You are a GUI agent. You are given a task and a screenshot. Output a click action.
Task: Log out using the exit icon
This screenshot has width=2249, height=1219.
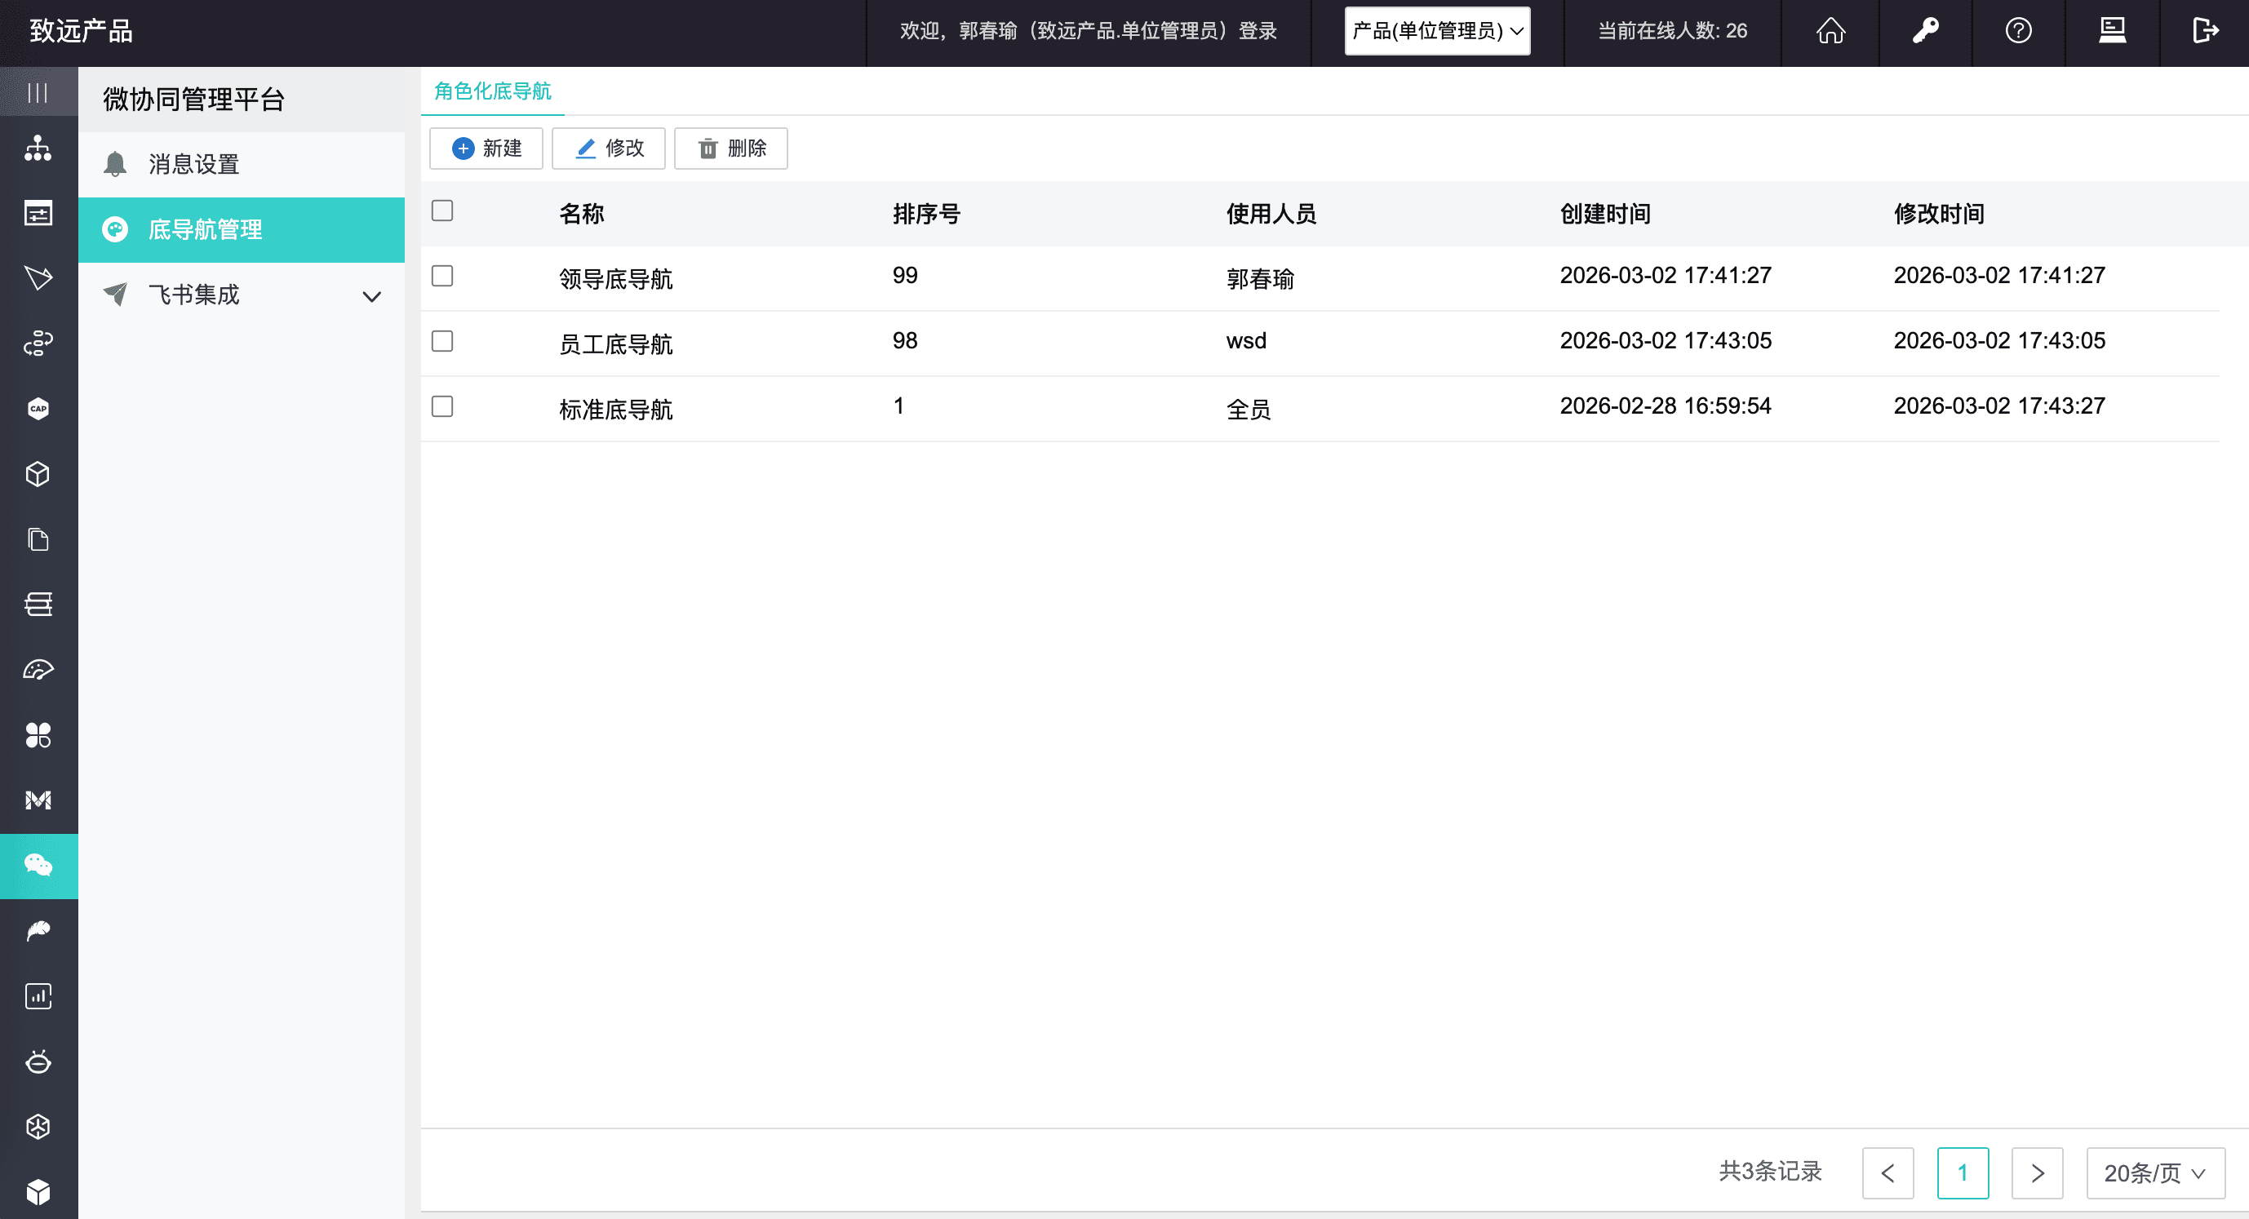click(x=2206, y=30)
